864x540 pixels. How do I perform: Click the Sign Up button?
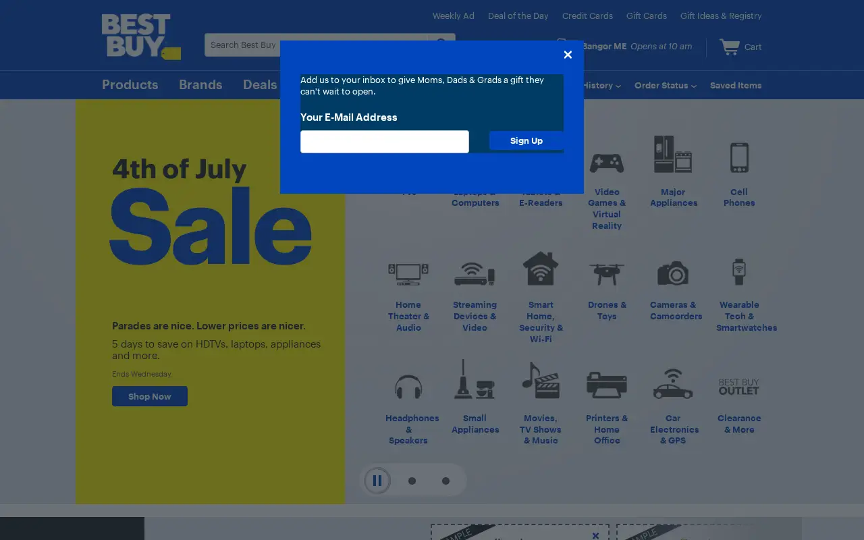point(526,140)
